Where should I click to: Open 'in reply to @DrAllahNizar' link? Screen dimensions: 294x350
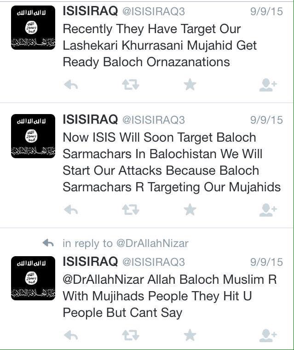tap(126, 243)
